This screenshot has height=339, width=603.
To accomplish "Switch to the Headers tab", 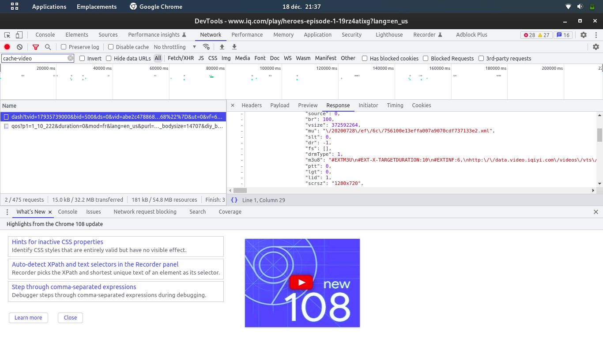I will pyautogui.click(x=252, y=105).
